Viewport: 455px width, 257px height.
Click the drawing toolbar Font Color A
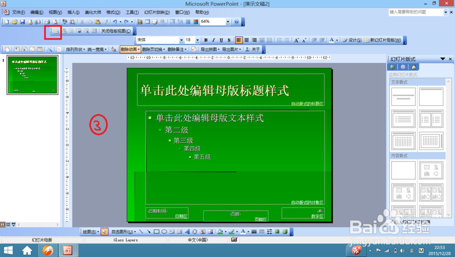click(x=243, y=232)
